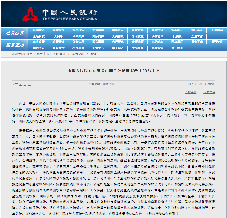The image size is (227, 218).
Task: Open the 宏观审慎 navigation link
Action: coord(98,30)
